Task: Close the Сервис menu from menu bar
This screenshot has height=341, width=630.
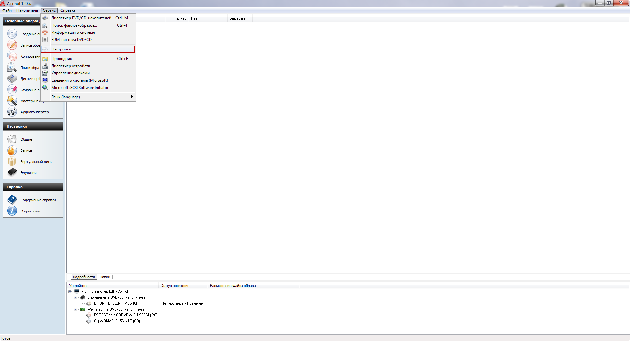Action: click(49, 10)
